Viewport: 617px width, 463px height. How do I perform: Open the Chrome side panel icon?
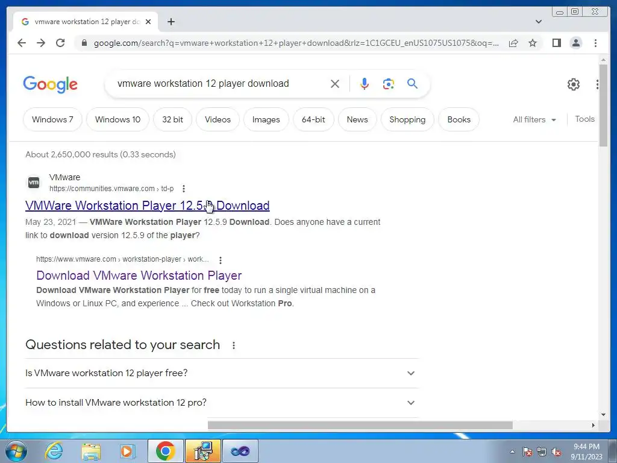[x=556, y=43]
